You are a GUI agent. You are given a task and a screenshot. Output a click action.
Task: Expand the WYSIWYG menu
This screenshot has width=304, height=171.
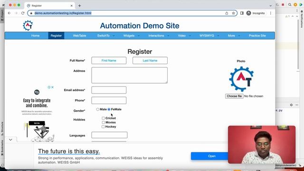(209, 36)
